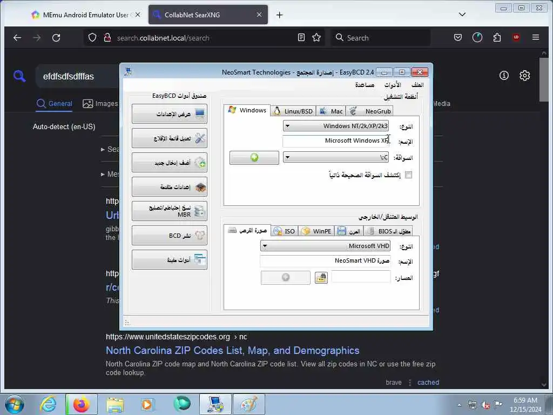Click the green plus add entry button
This screenshot has width=553, height=415.
(x=254, y=157)
